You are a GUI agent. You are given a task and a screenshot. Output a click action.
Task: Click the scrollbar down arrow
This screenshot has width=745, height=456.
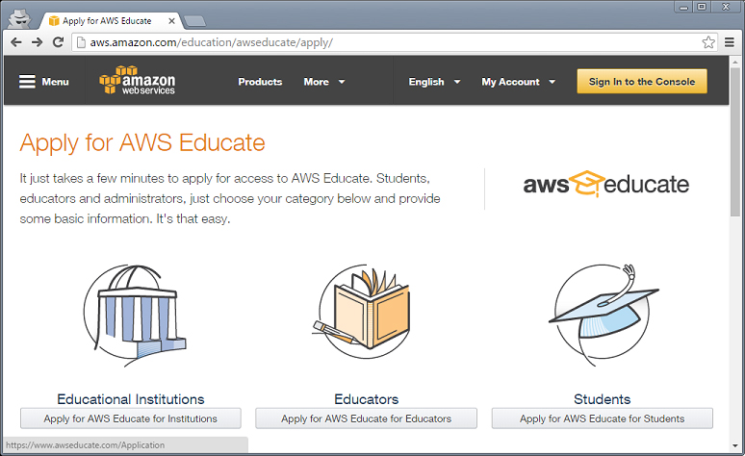point(735,446)
